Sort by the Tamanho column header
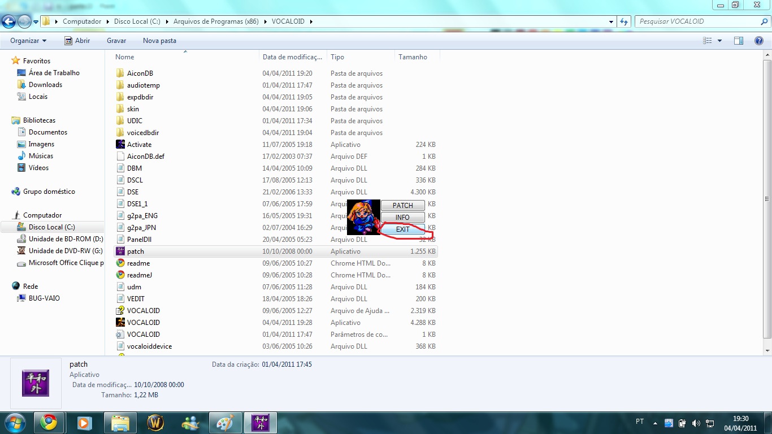Image resolution: width=772 pixels, height=434 pixels. point(417,57)
